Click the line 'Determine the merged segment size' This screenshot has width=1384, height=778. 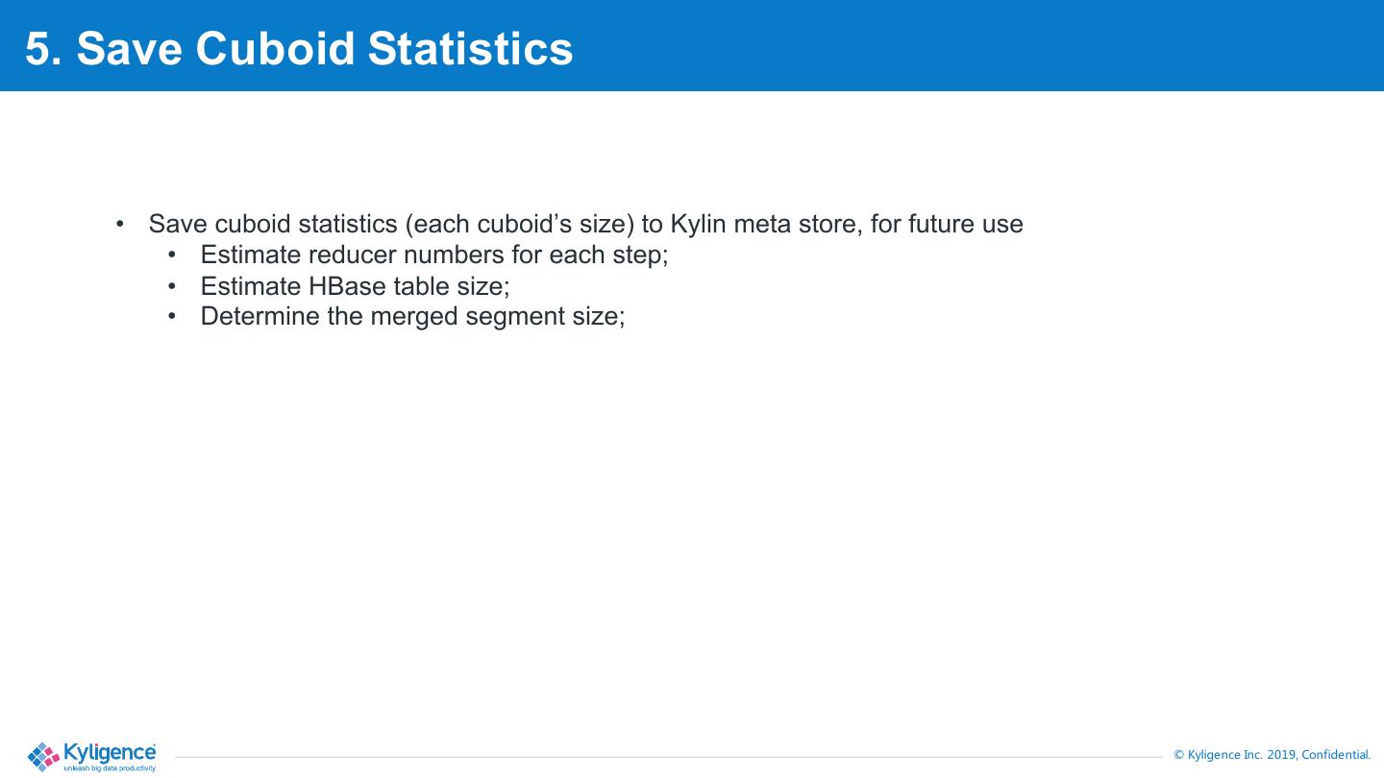tap(412, 316)
